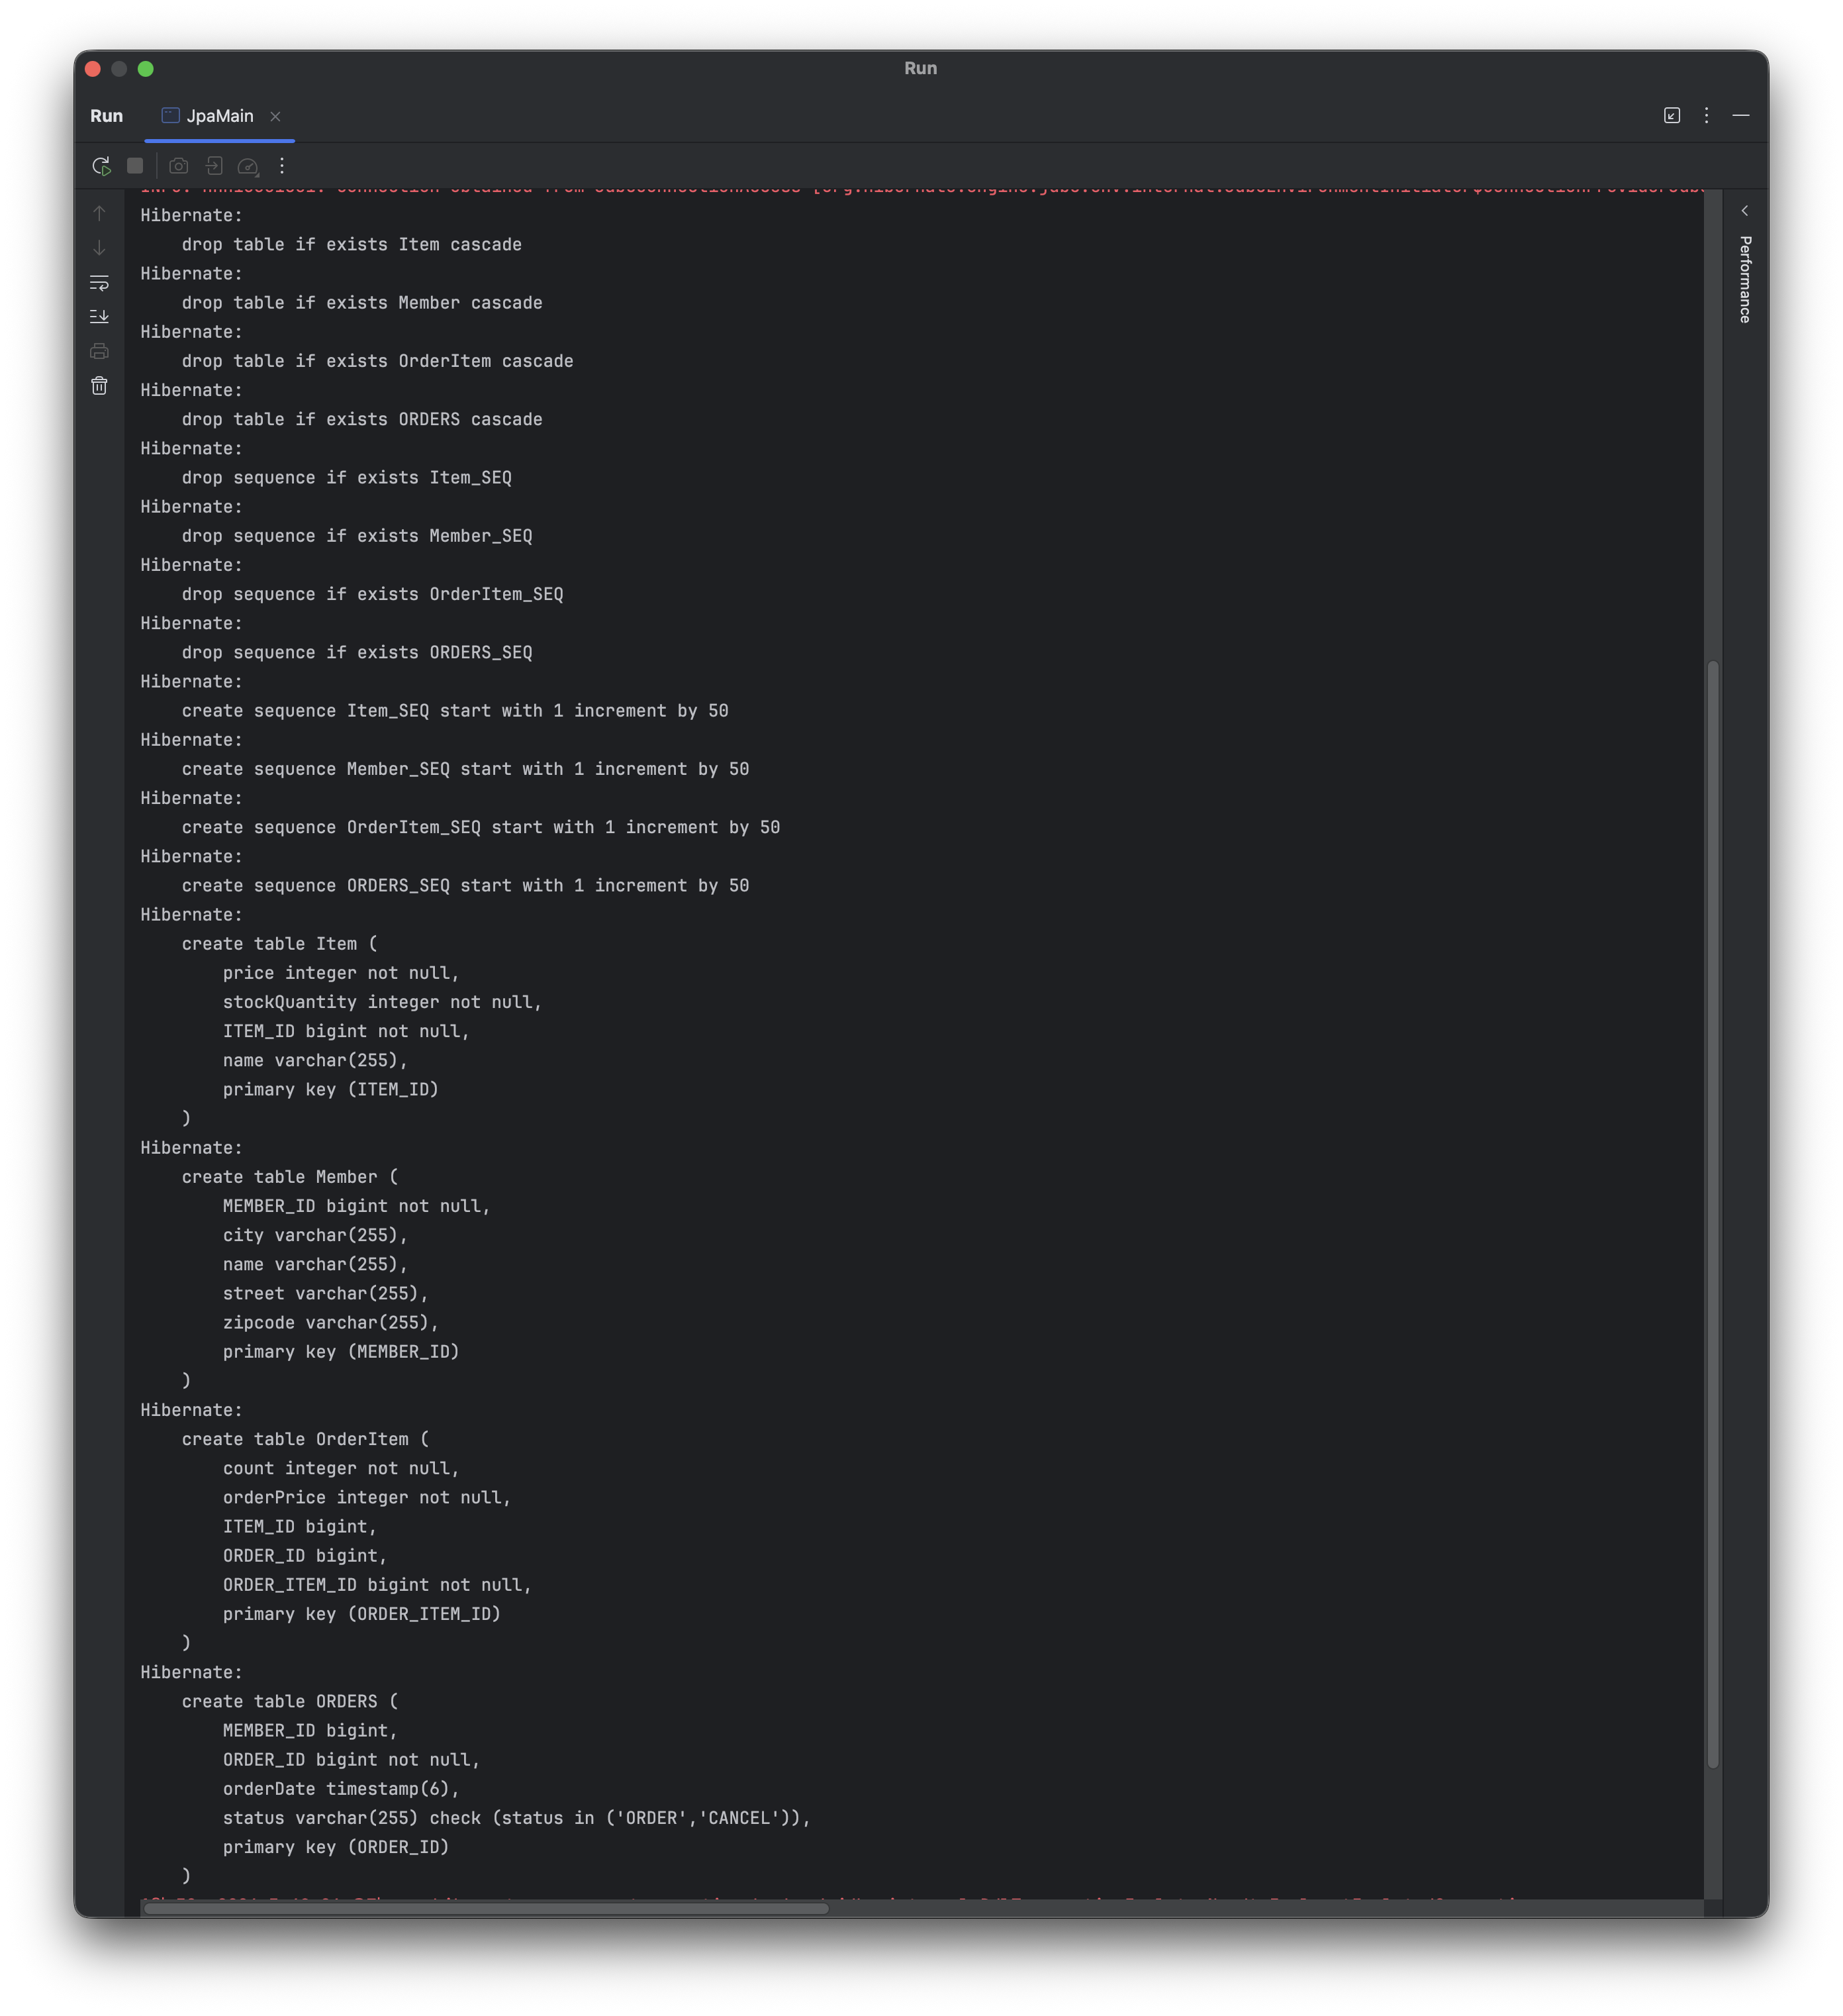Click the thread dump camera icon
The width and height of the screenshot is (1843, 2016).
click(179, 166)
